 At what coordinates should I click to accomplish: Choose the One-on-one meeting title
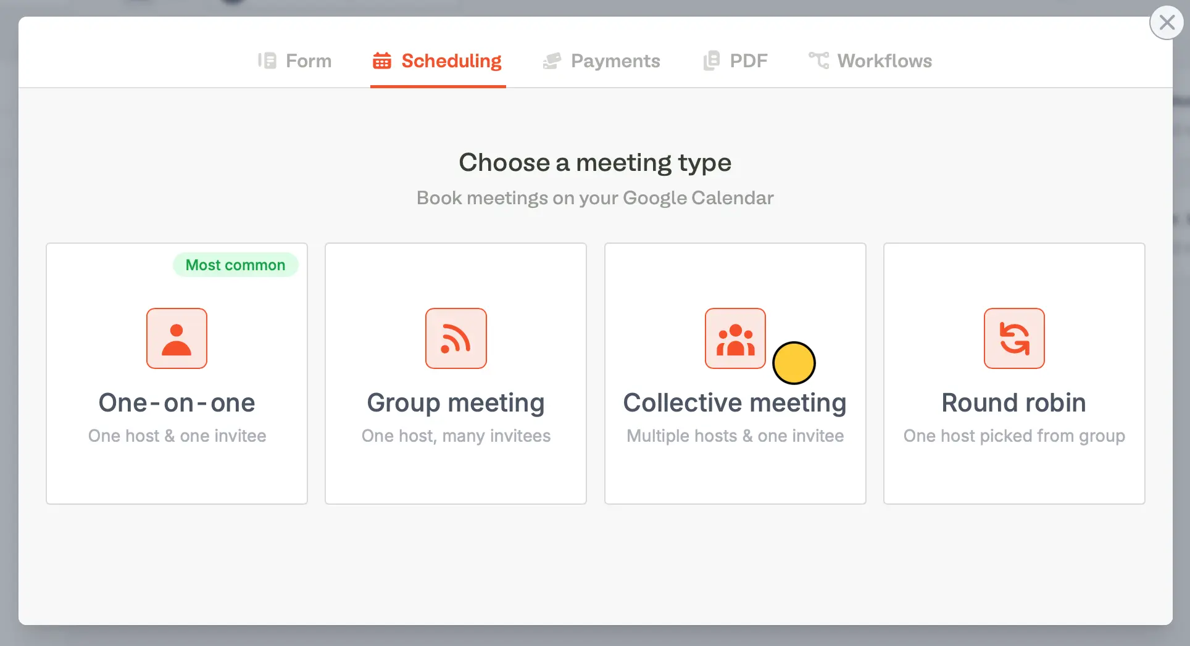[177, 402]
